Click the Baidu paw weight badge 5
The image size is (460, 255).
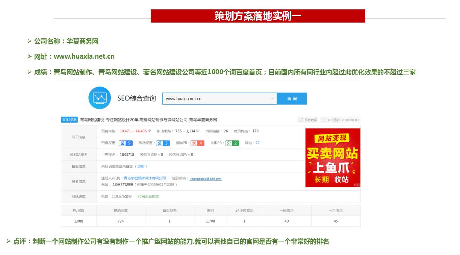(x=126, y=143)
